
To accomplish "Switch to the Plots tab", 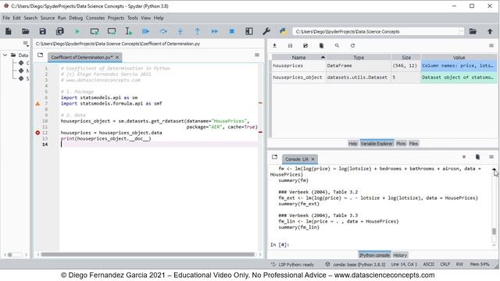I will (x=401, y=144).
